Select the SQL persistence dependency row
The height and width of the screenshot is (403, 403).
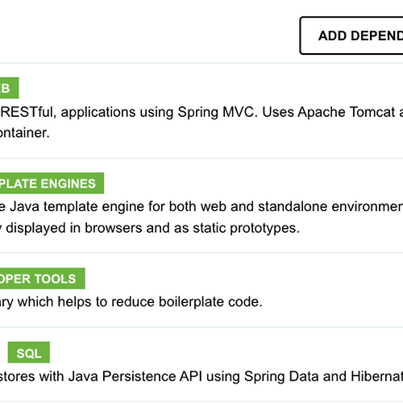pos(201,364)
